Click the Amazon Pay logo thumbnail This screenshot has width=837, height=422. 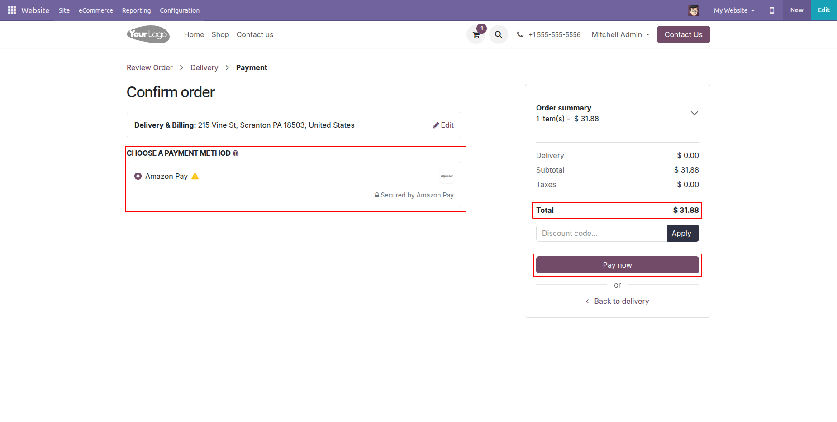tap(447, 176)
